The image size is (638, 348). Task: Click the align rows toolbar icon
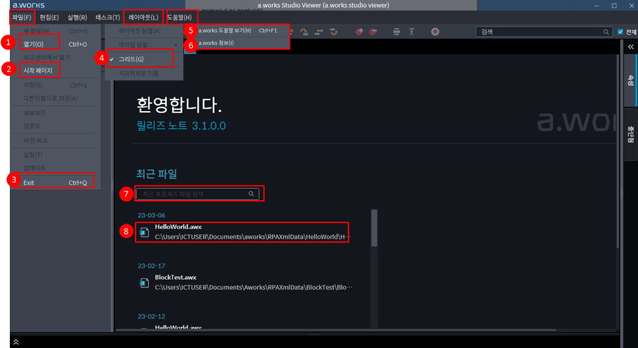pos(396,31)
